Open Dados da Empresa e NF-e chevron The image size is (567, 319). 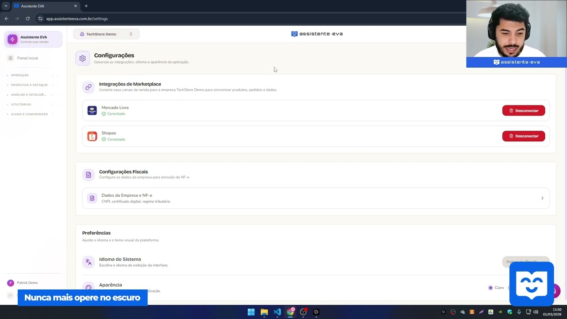click(542, 198)
